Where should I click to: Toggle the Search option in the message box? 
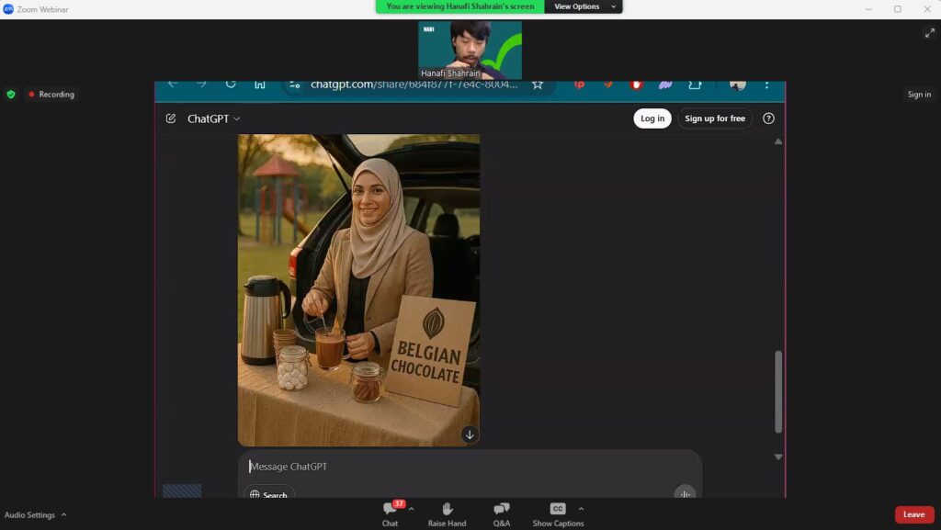(268, 495)
